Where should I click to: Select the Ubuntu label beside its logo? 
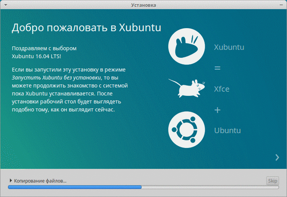pos(227,130)
